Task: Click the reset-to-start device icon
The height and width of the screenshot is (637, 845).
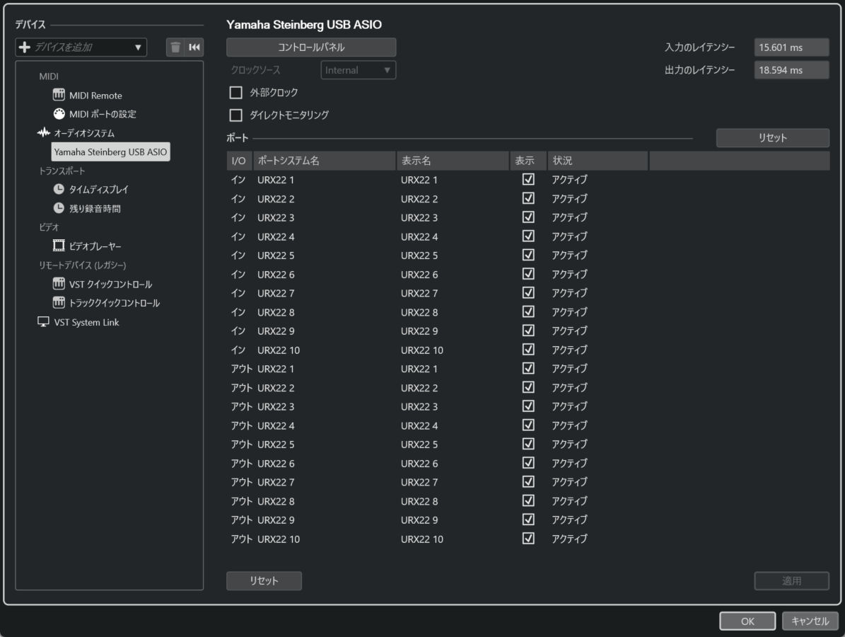Action: click(x=194, y=47)
